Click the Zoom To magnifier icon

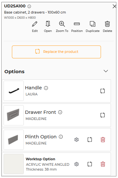[x=62, y=24]
